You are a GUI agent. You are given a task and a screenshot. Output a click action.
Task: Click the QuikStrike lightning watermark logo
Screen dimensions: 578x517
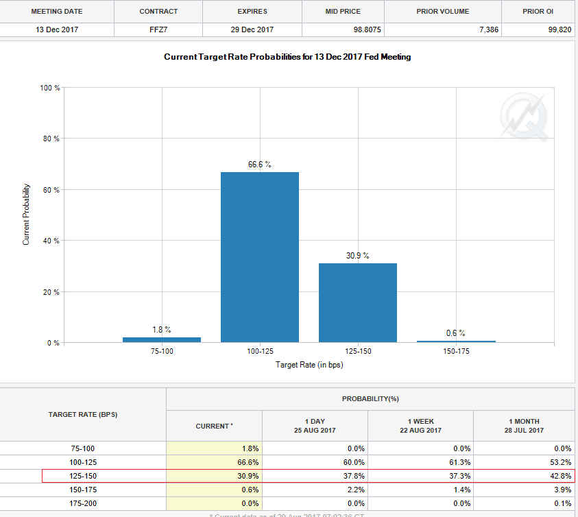point(522,116)
